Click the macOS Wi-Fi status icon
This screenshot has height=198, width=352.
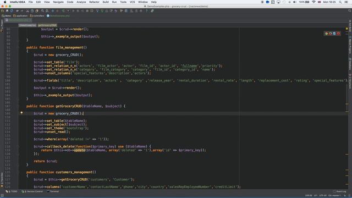click(x=313, y=2)
